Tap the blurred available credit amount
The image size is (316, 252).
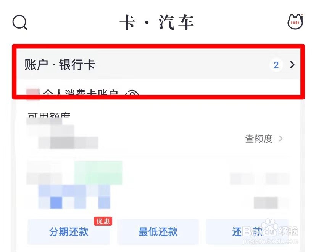[63, 133]
